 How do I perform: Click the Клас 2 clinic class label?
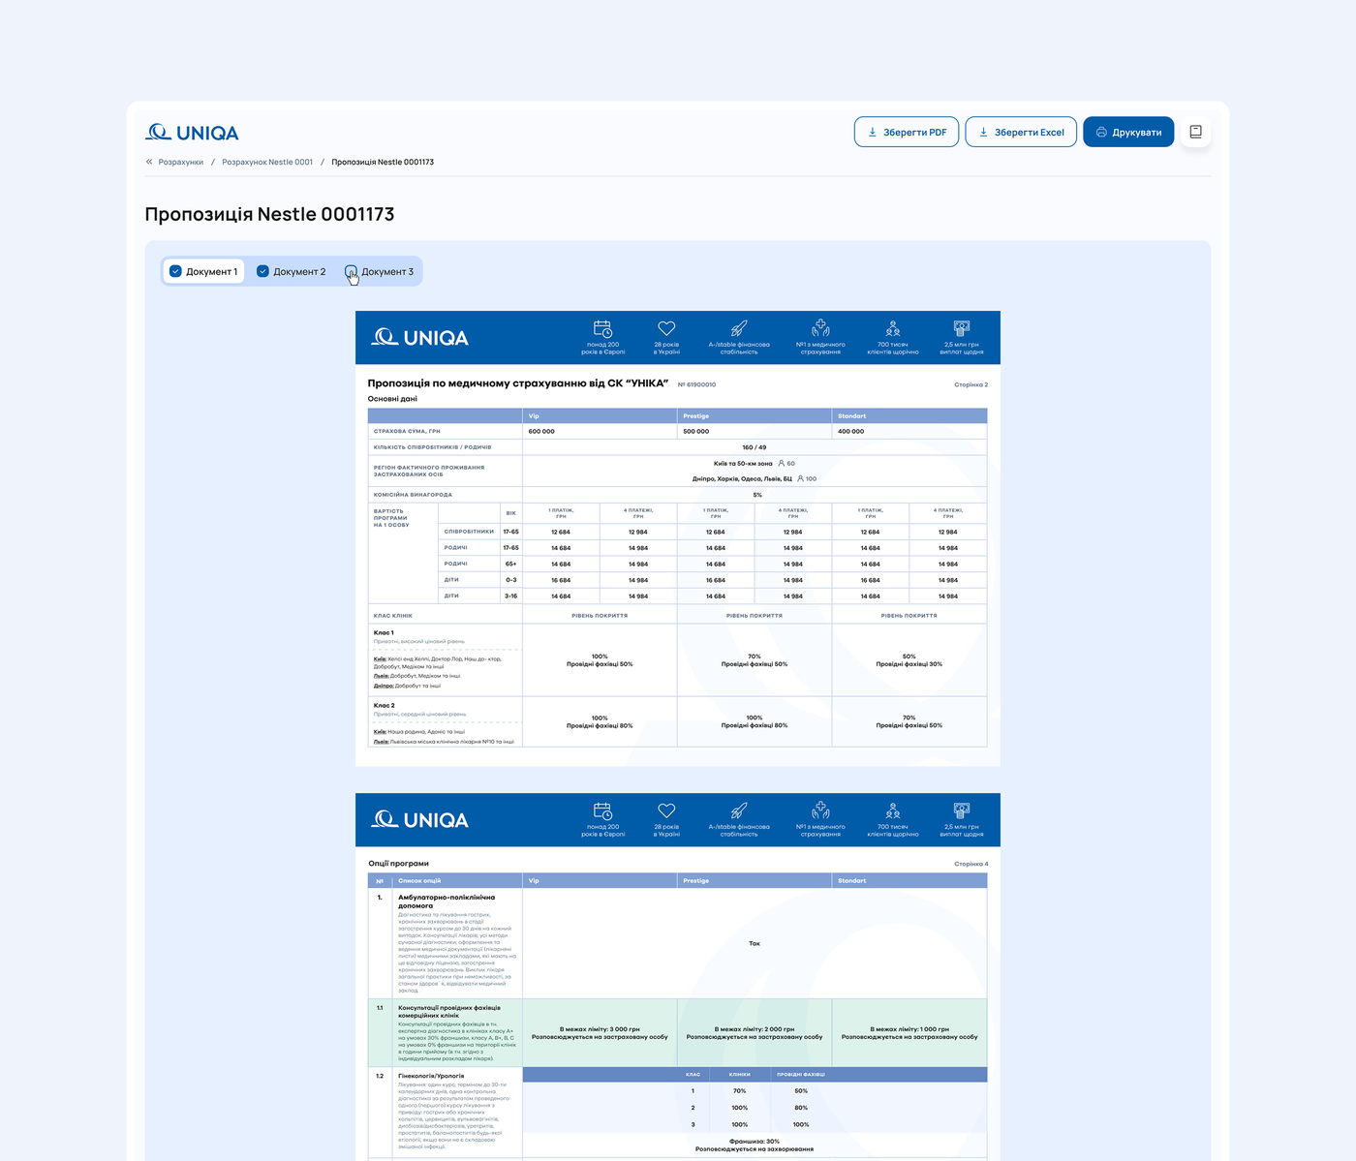[384, 705]
